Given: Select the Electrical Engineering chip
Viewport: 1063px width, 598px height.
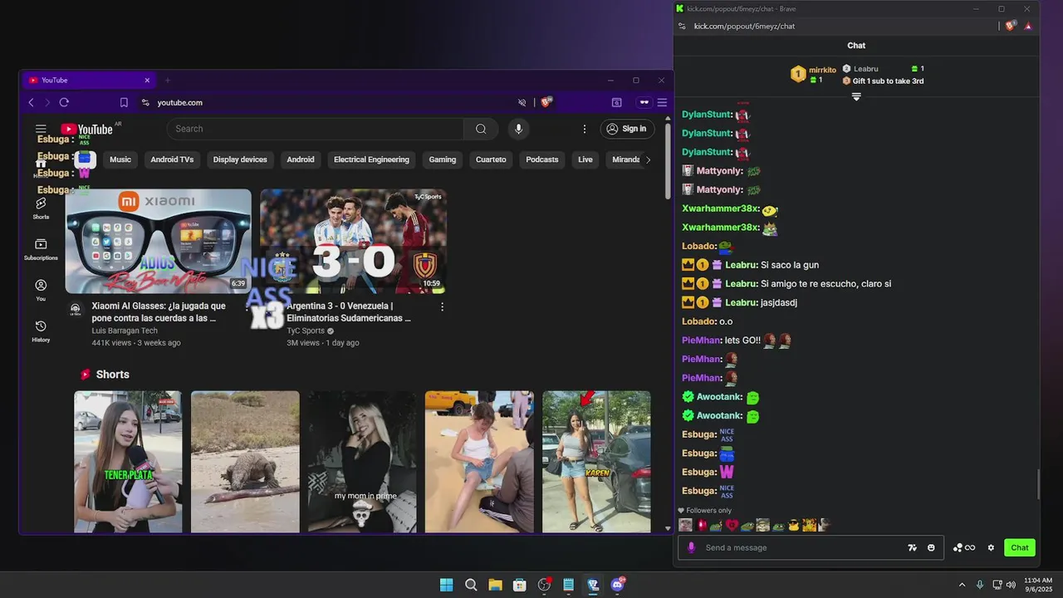Looking at the screenshot, I should point(371,159).
